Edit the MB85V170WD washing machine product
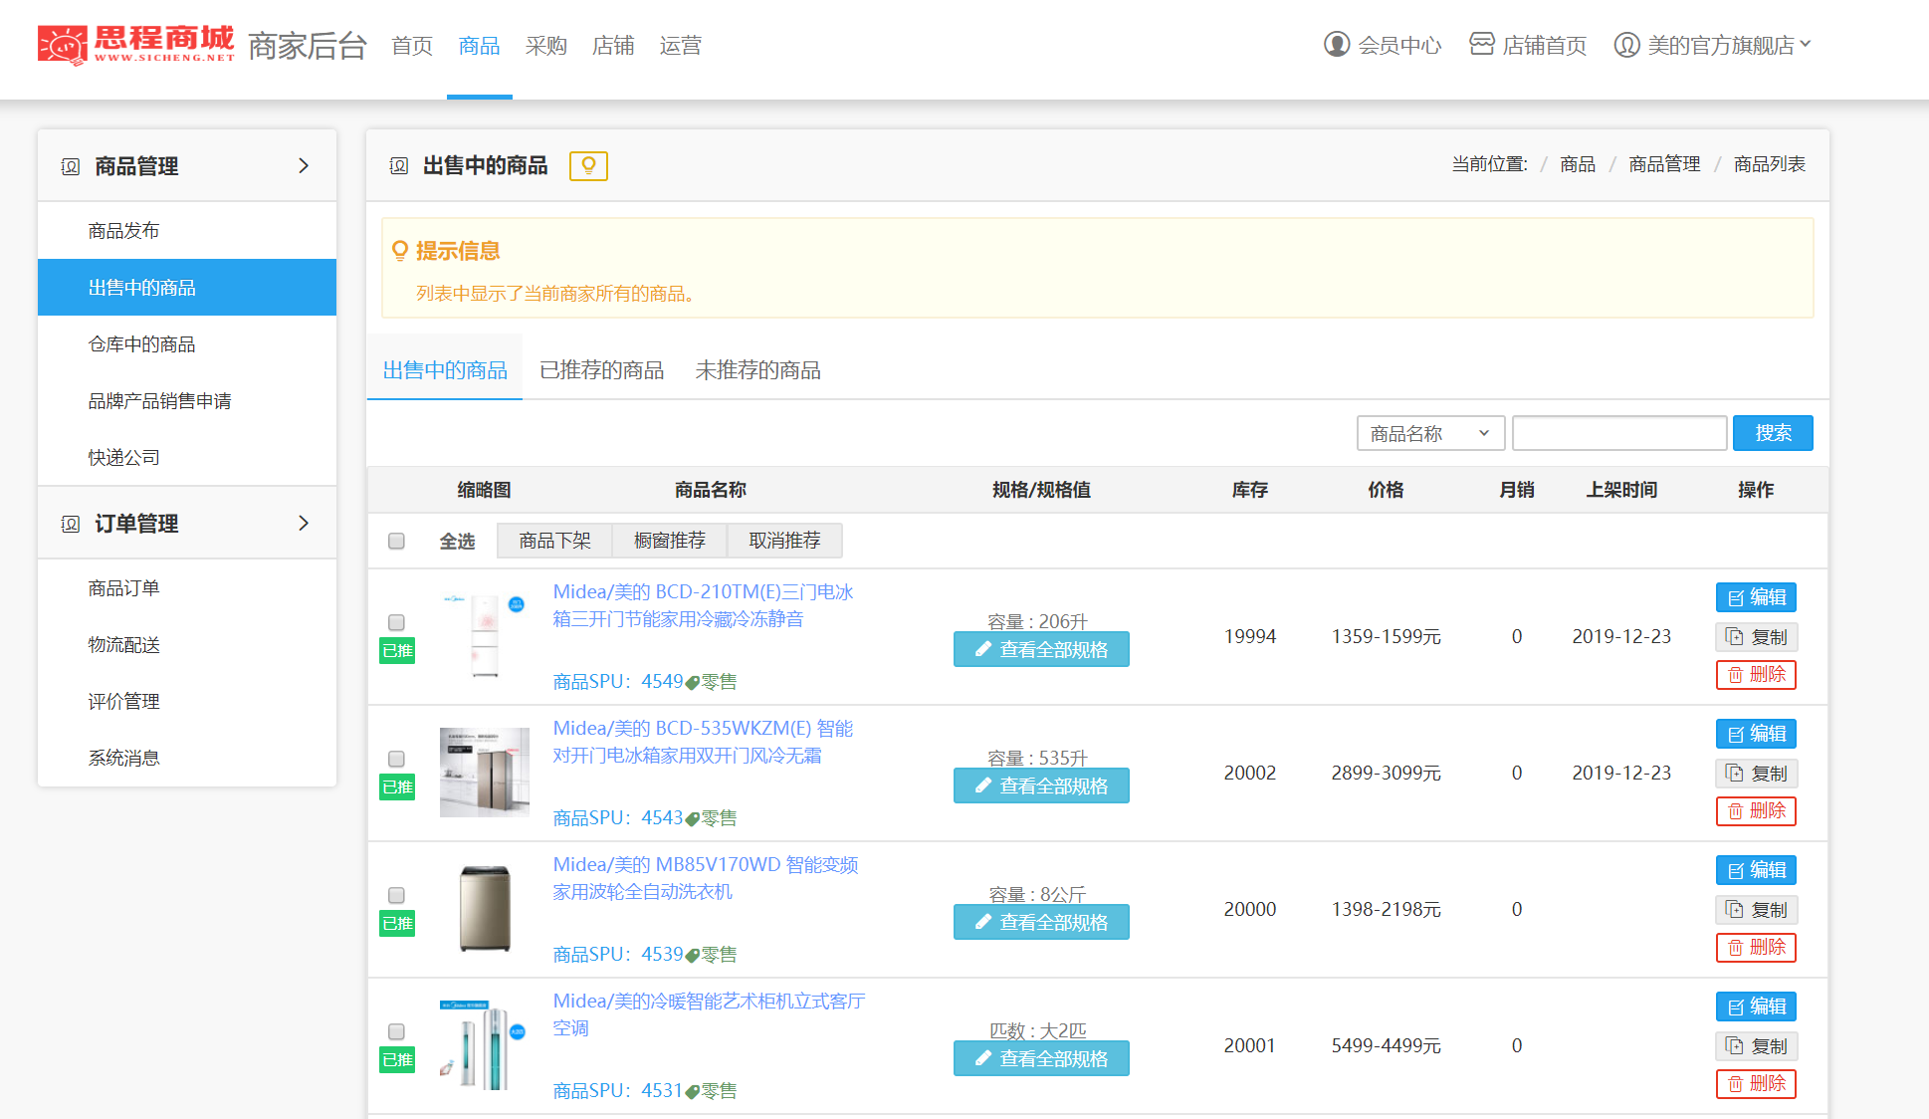Image resolution: width=1929 pixels, height=1119 pixels. [x=1756, y=870]
